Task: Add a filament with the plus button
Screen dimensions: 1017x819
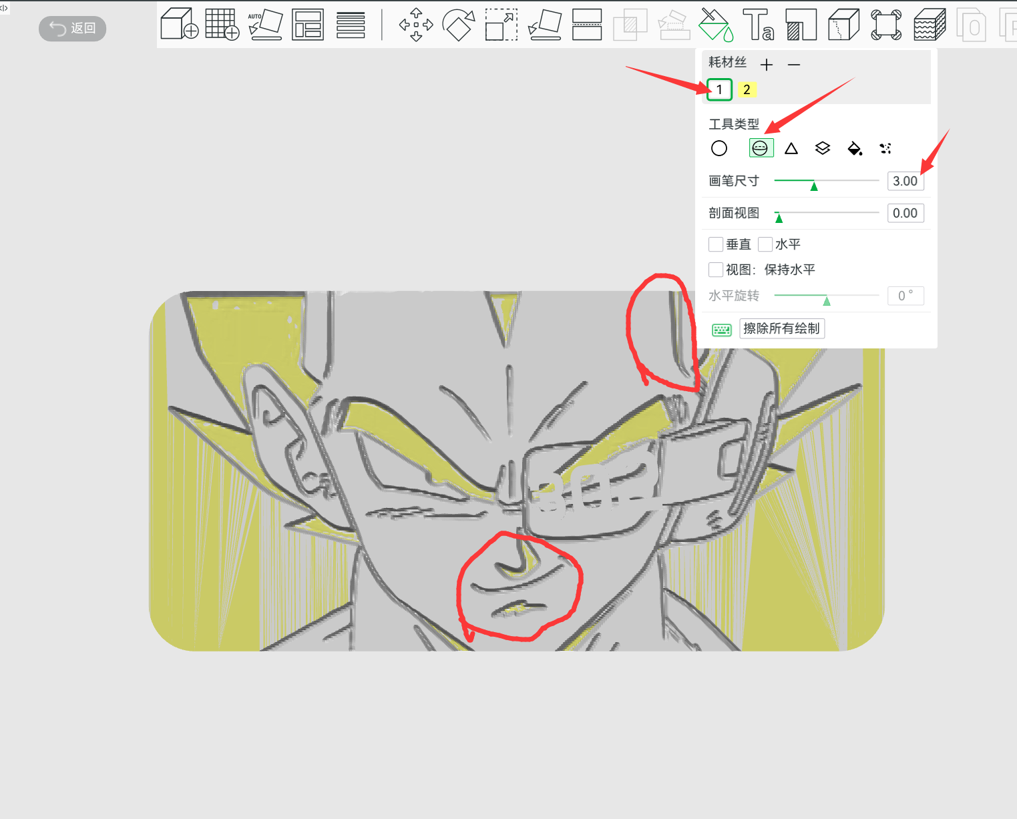Action: pyautogui.click(x=767, y=65)
